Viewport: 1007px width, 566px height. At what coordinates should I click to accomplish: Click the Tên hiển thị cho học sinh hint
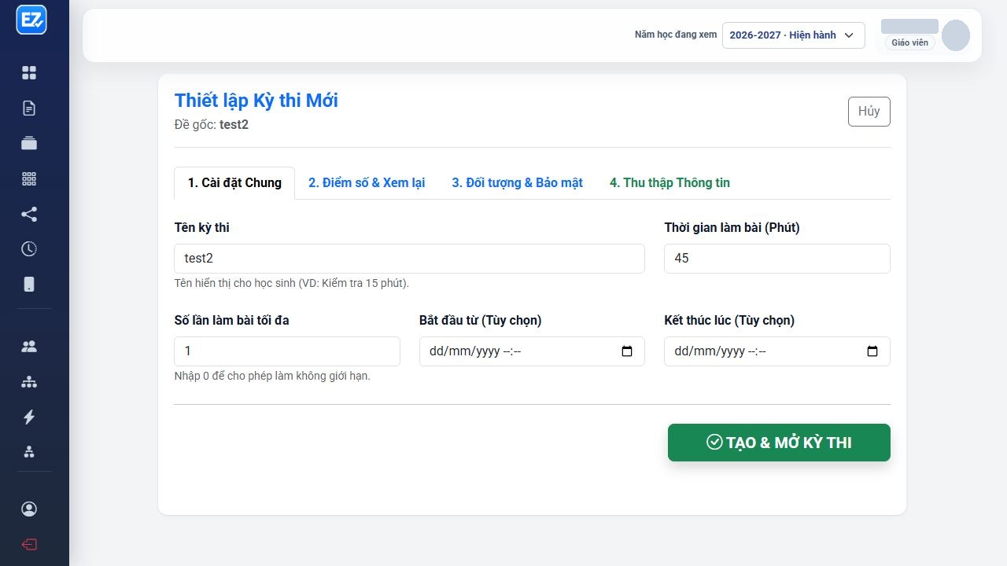tap(292, 283)
